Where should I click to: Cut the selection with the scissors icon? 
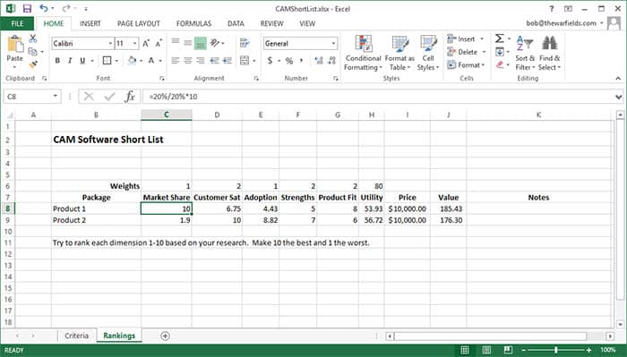click(x=33, y=38)
